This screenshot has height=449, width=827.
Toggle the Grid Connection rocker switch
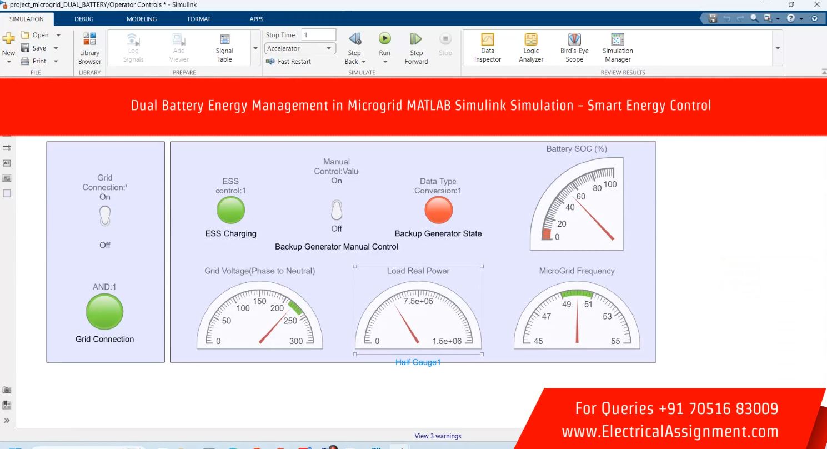(105, 216)
